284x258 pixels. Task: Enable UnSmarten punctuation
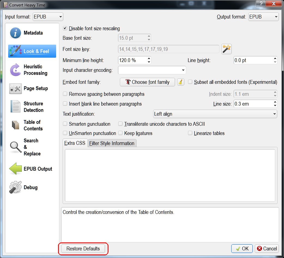tap(65, 133)
